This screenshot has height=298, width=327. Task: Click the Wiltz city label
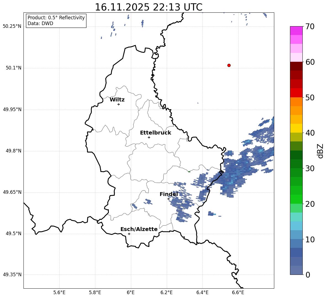117,100
